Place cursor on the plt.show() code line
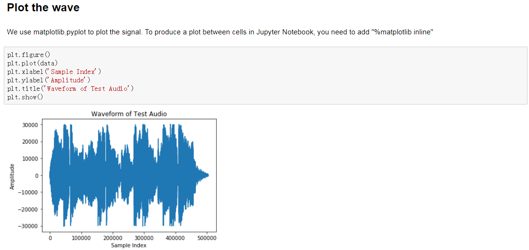This screenshot has width=529, height=250. (x=25, y=97)
